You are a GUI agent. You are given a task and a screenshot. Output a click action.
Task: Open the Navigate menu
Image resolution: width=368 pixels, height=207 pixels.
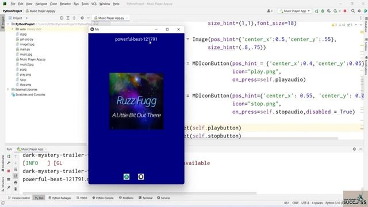[41, 4]
